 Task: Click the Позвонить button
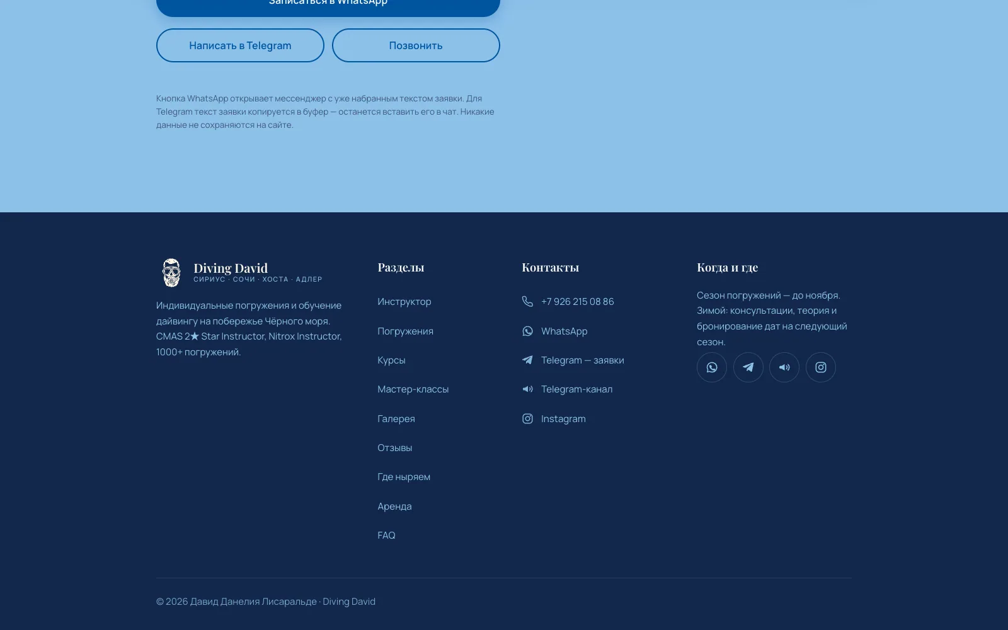click(416, 45)
